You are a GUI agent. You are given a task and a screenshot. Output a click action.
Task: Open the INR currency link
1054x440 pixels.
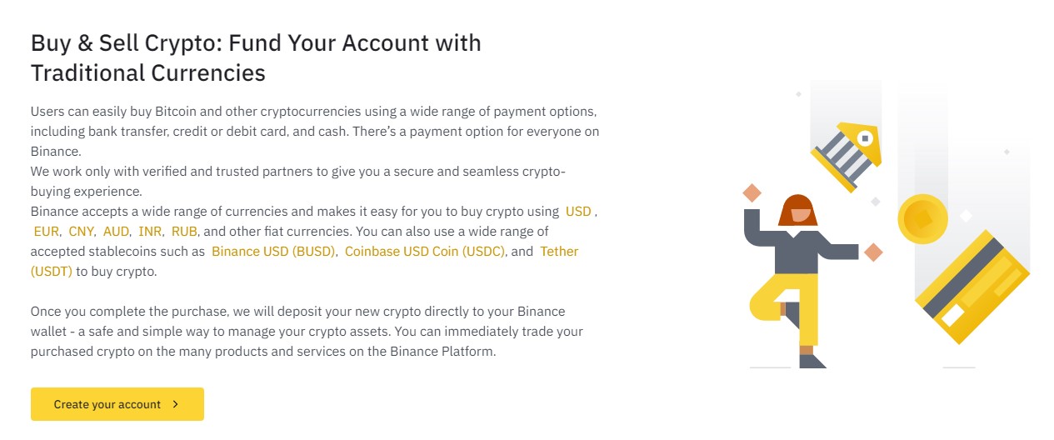click(x=150, y=231)
